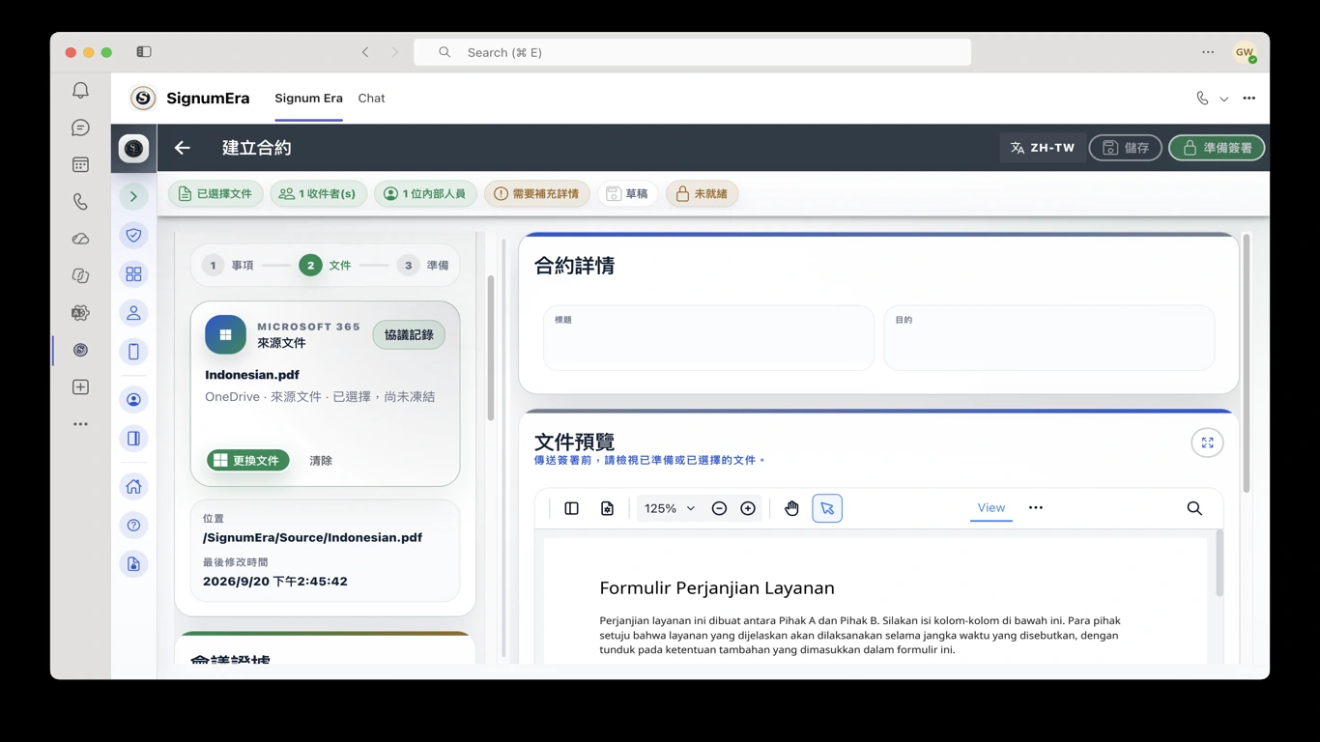Click the 清除 link
The height and width of the screenshot is (742, 1320).
point(321,461)
